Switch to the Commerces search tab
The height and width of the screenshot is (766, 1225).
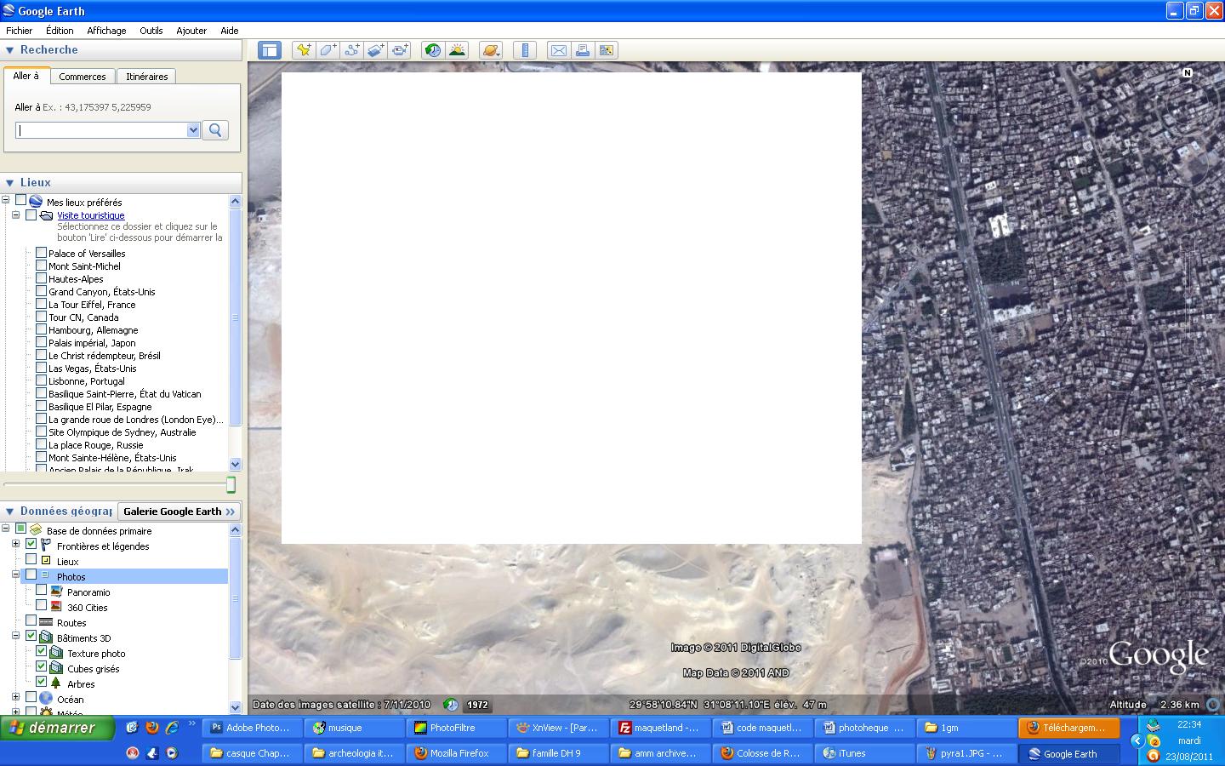pos(83,77)
